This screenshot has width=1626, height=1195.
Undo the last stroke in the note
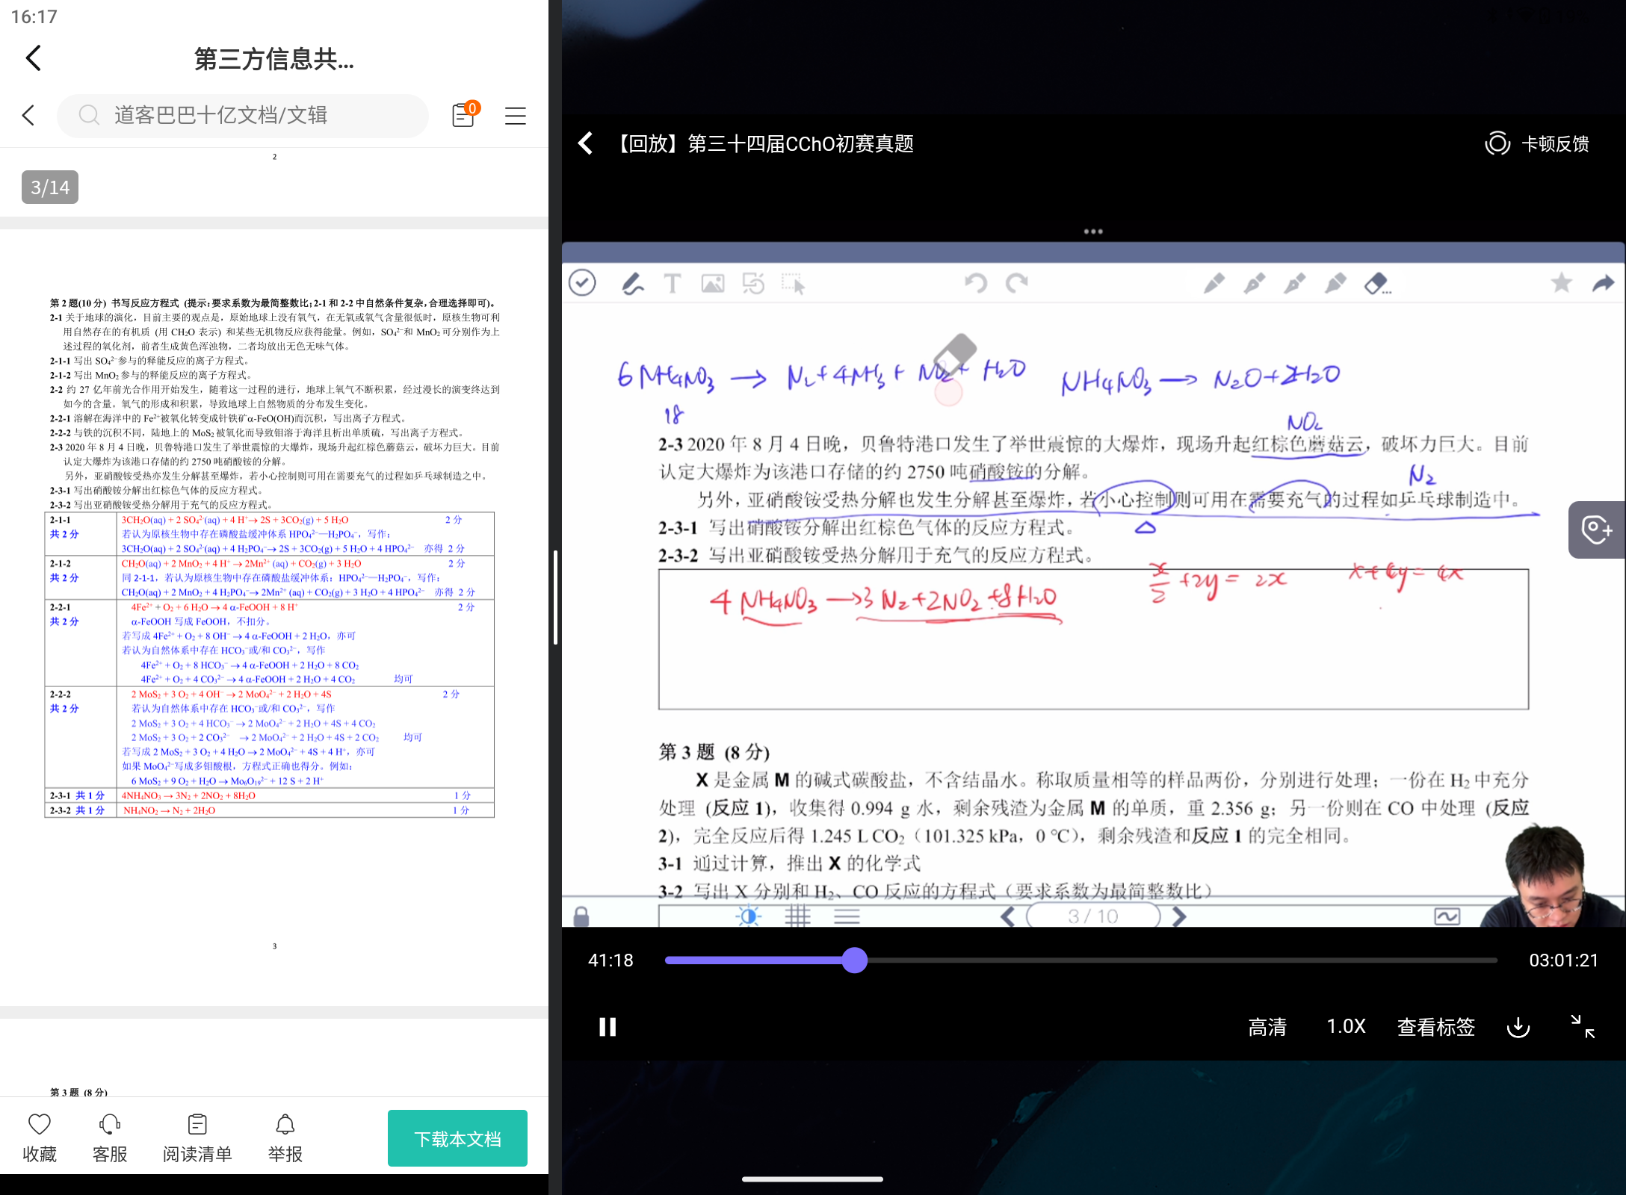point(976,283)
